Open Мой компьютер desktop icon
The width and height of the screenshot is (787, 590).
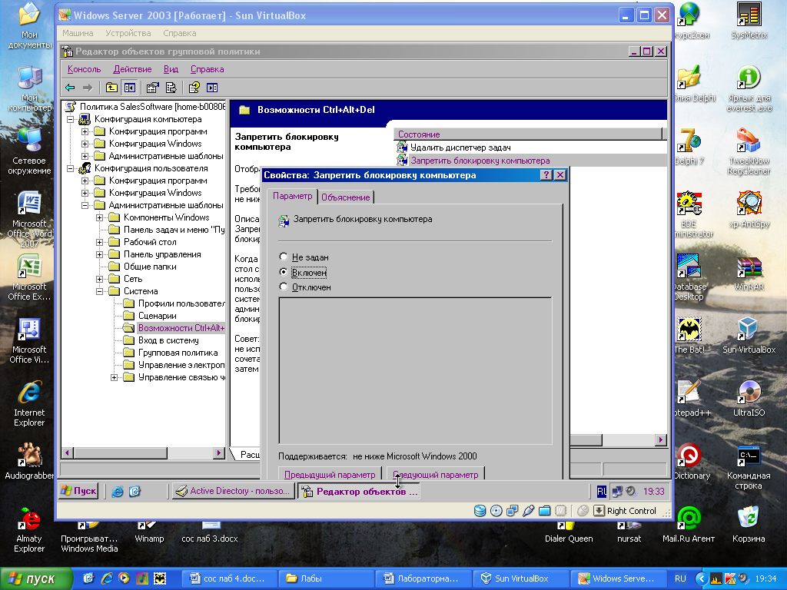pos(29,89)
